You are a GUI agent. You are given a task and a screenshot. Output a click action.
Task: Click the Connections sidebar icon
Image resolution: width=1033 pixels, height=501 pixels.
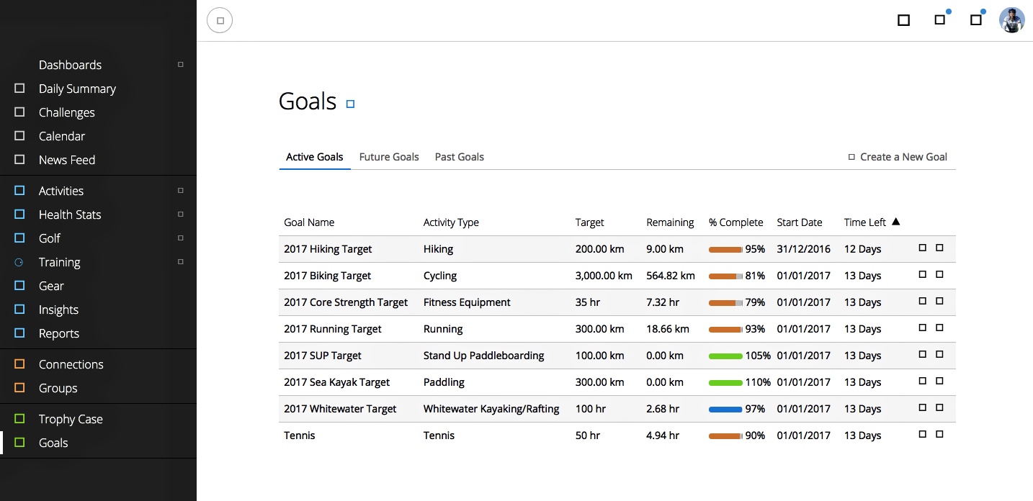tap(20, 364)
